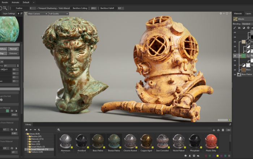The image size is (253, 159).
Task: Toggle the Viewport Shadowing checkbox
Action: click(x=38, y=8)
